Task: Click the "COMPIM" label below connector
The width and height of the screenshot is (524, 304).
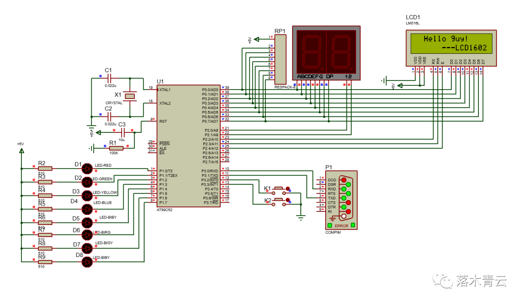Action: 333,232
